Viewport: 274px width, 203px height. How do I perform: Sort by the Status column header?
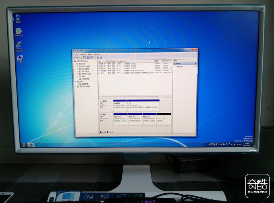[x=139, y=61]
